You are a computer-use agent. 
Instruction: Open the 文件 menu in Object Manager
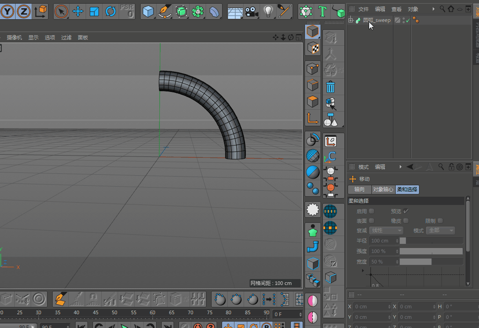click(x=363, y=9)
